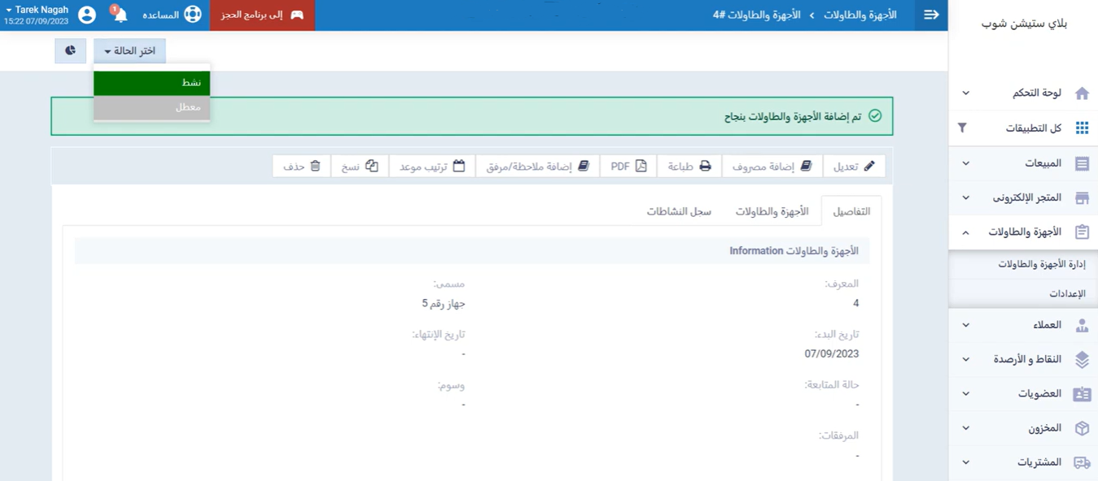This screenshot has height=481, width=1098.
Task: Click المتجر الإلكتروني store icon
Action: (1082, 198)
